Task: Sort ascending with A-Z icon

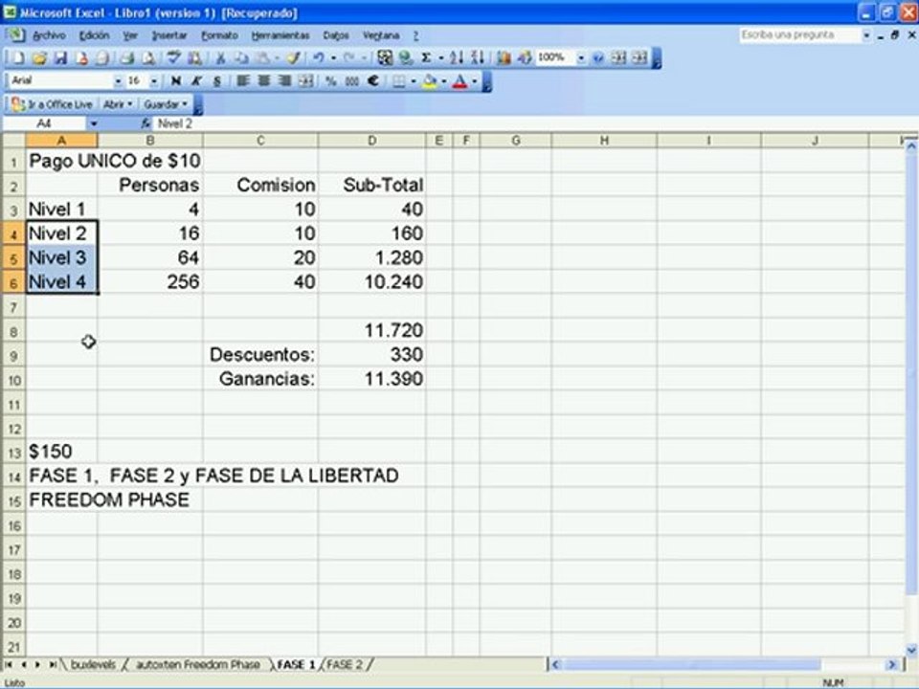Action: tap(457, 58)
